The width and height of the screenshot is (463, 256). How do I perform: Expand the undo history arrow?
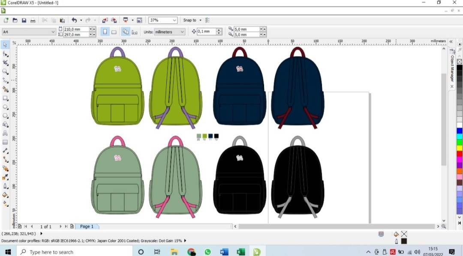click(x=81, y=20)
